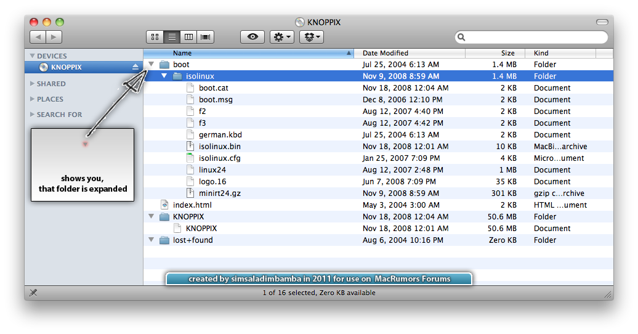Sort by the Name column header
The width and height of the screenshot is (638, 334).
[x=249, y=53]
